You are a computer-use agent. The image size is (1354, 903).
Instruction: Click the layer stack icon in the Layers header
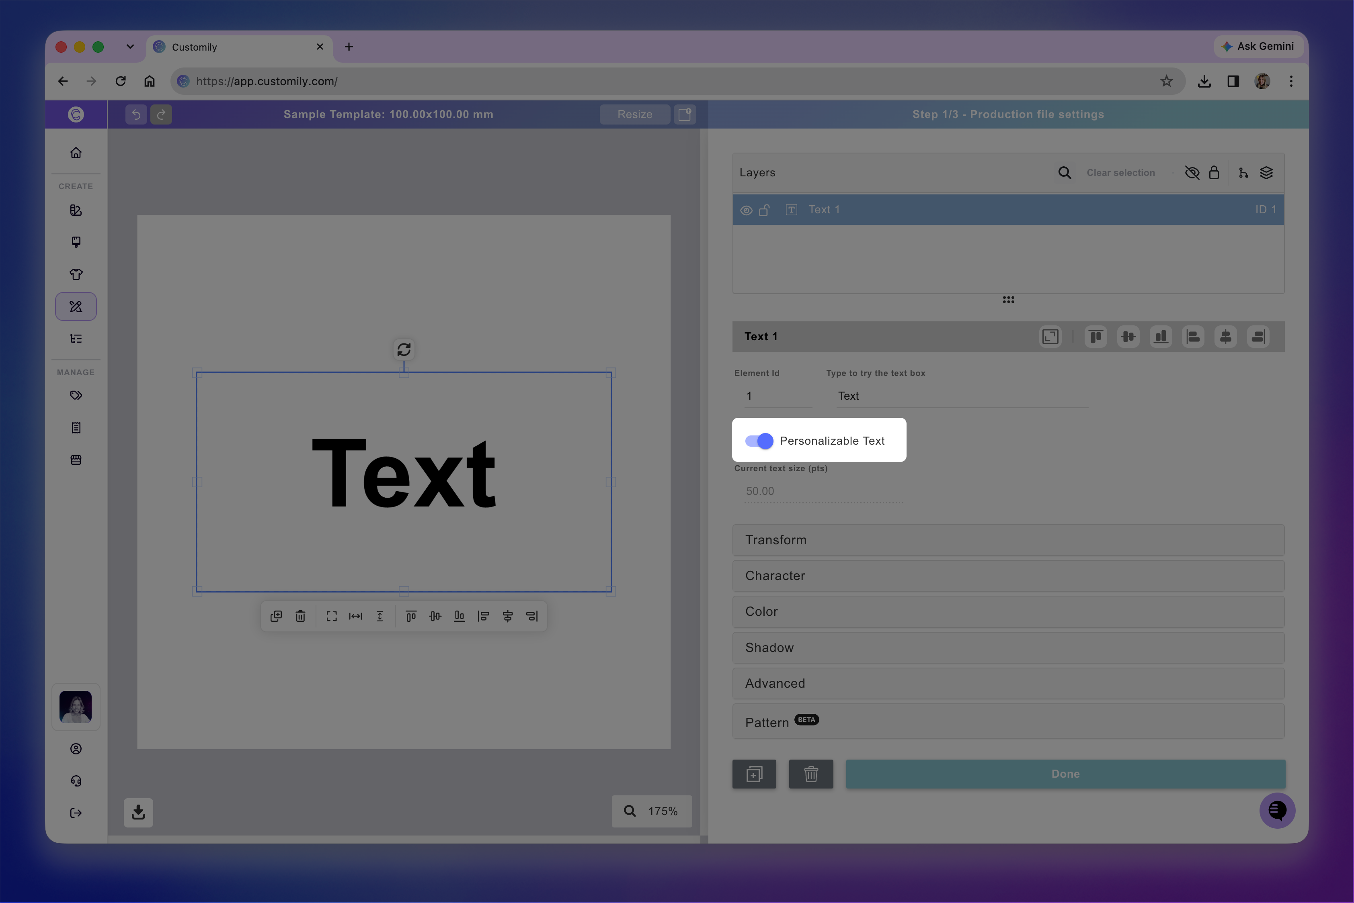tap(1266, 173)
